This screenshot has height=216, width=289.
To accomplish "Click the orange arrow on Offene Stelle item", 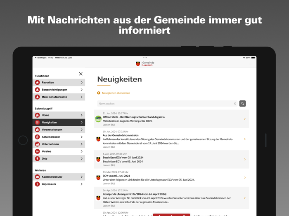I will coord(245,119).
